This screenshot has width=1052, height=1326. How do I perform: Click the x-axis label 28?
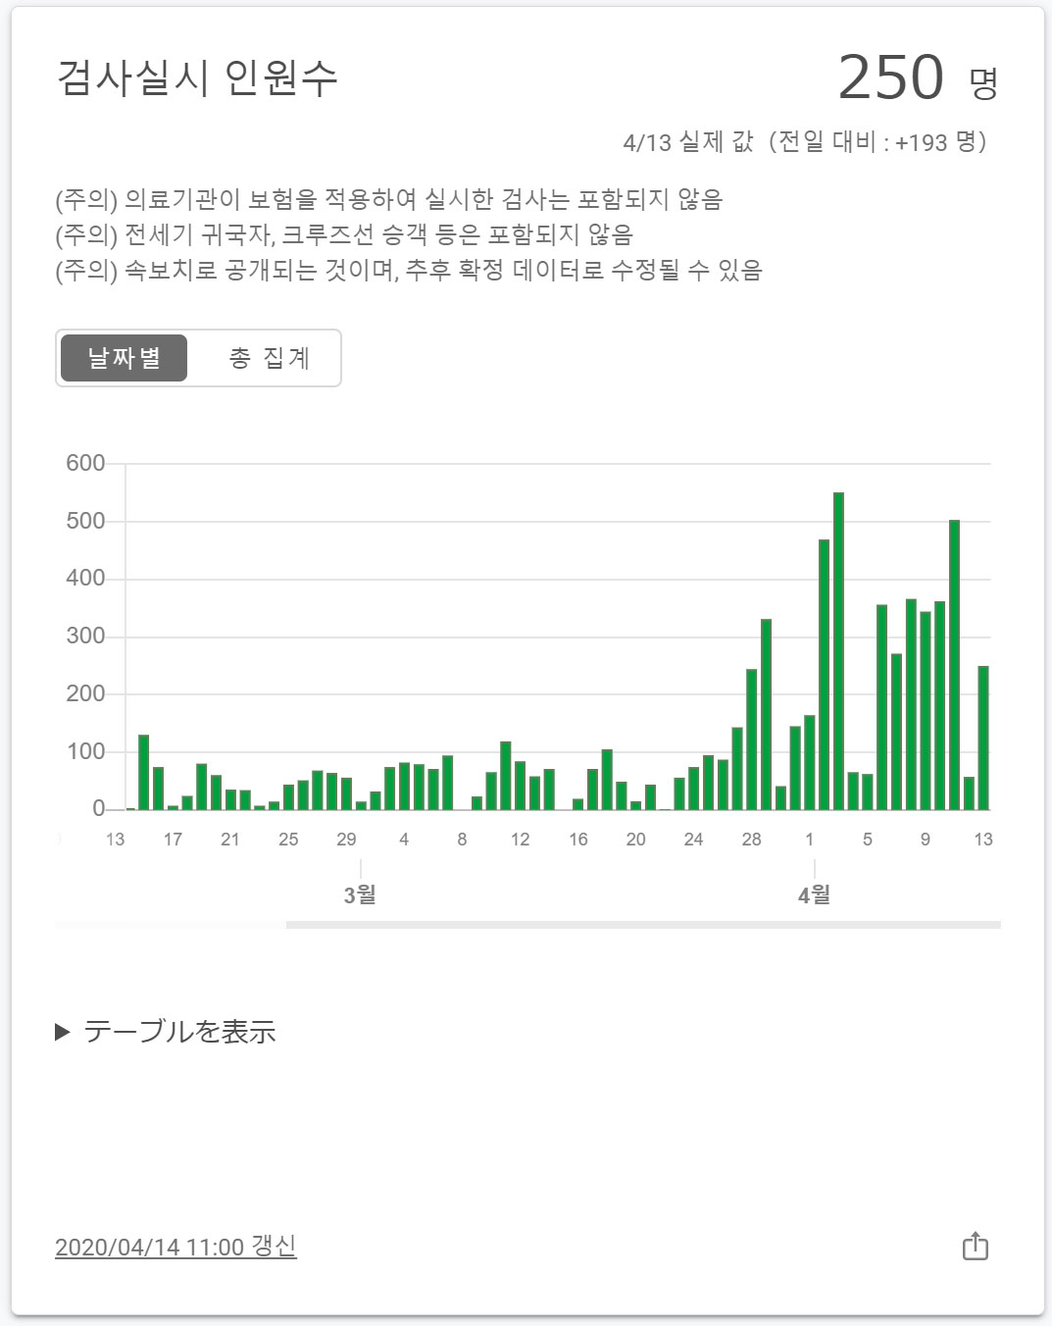(751, 840)
